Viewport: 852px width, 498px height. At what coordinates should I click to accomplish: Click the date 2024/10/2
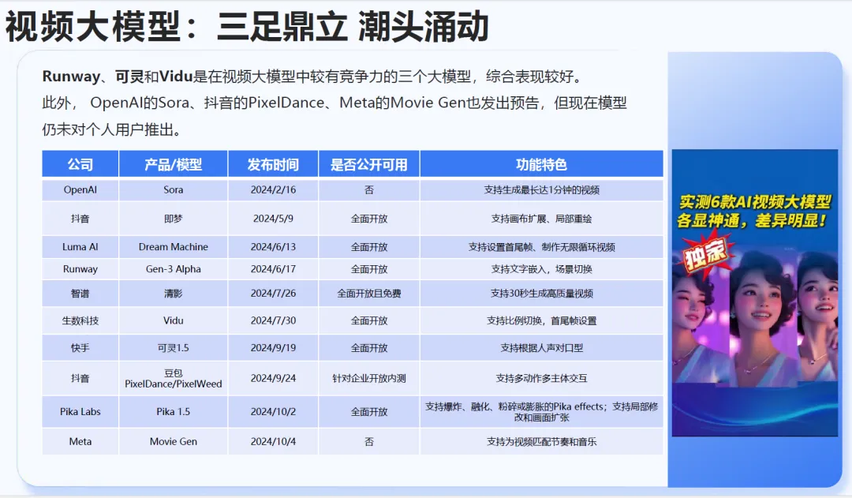[x=273, y=411]
